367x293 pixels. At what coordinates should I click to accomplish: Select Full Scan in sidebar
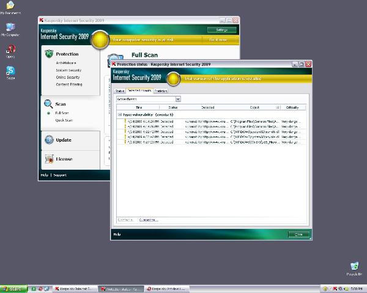point(62,113)
